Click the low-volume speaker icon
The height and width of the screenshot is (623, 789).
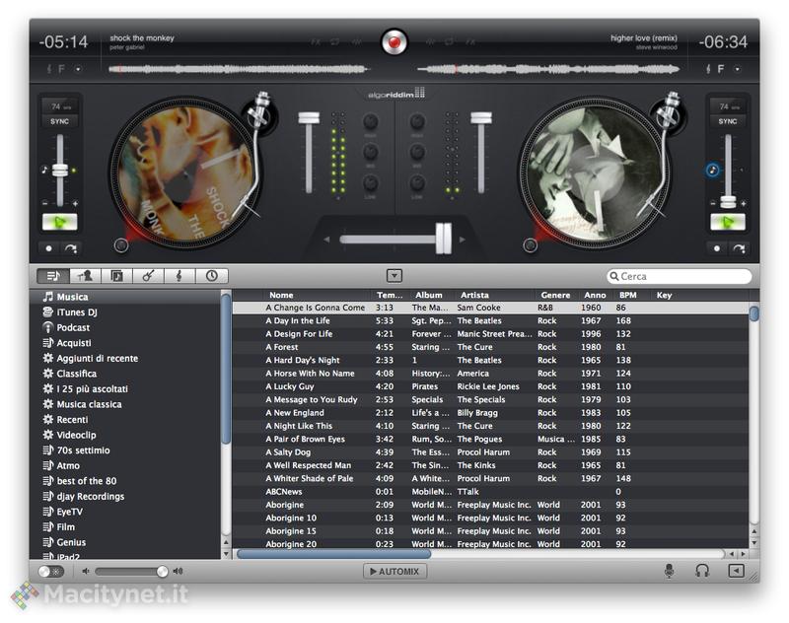click(86, 571)
